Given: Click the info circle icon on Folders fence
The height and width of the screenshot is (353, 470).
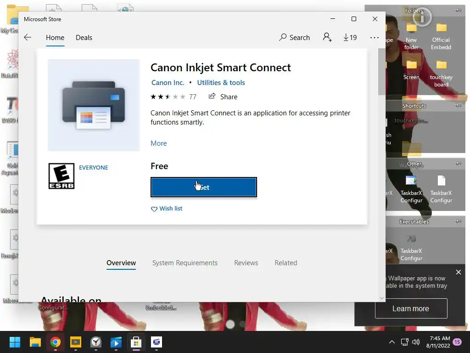Looking at the screenshot, I should pos(422,18).
